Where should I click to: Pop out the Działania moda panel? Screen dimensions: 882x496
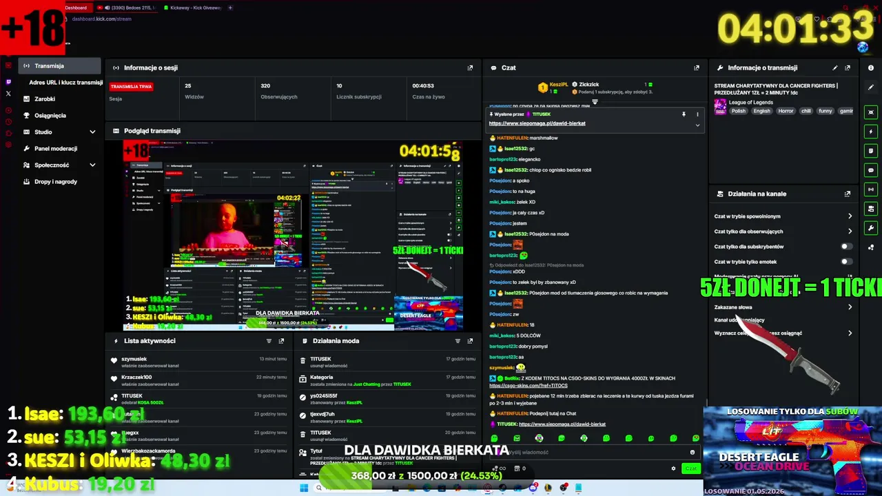(470, 340)
